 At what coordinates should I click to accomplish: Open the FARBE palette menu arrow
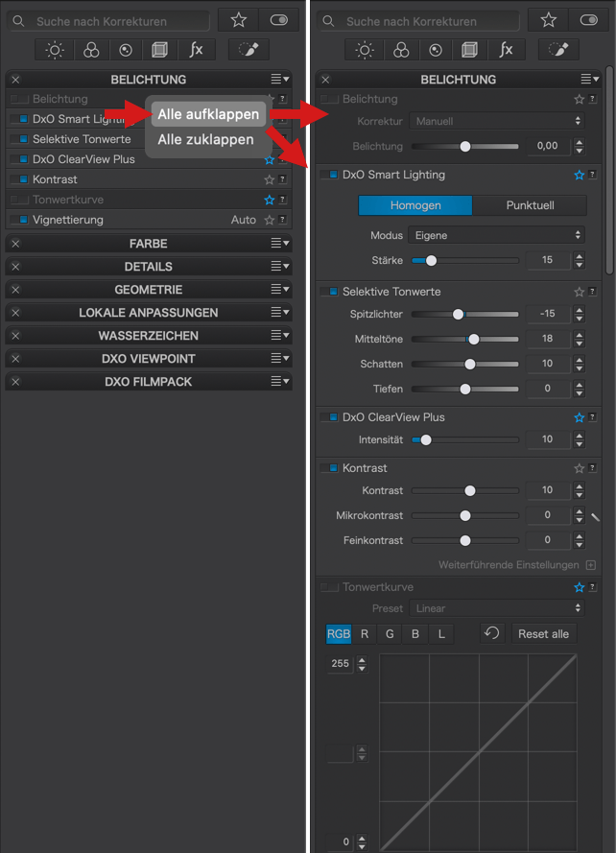coord(280,243)
